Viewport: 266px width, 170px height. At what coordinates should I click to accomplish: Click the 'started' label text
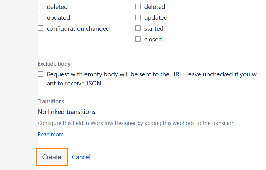pyautogui.click(x=154, y=28)
